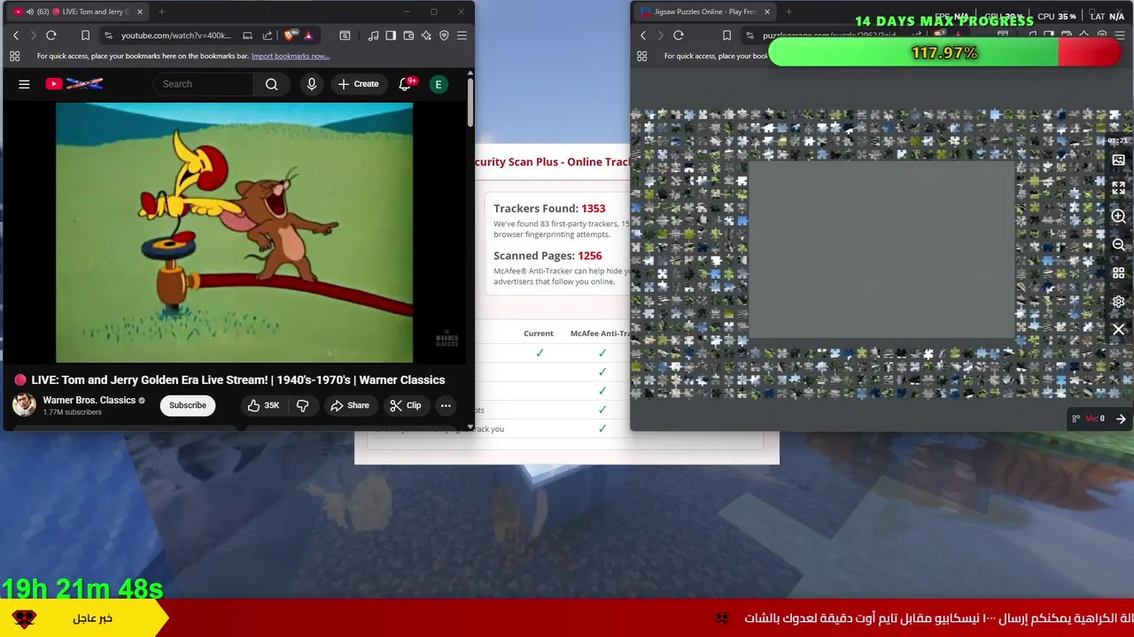Open a new tab in YouTube window
The height and width of the screenshot is (637, 1134).
[x=161, y=12]
